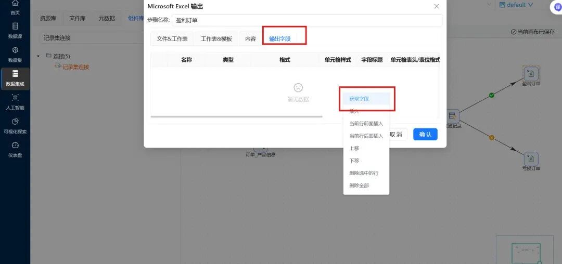Click the 类型 column header
562x264 pixels.
(228, 60)
